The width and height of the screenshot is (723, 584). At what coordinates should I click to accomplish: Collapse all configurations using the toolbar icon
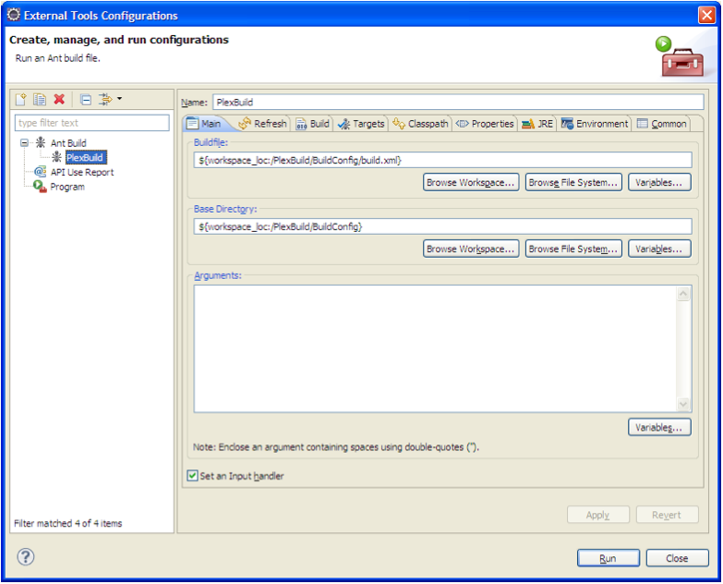86,99
